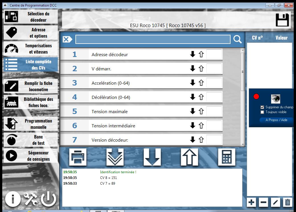Remove a CV entry with minus button
The height and width of the screenshot is (212, 296).
263,202
